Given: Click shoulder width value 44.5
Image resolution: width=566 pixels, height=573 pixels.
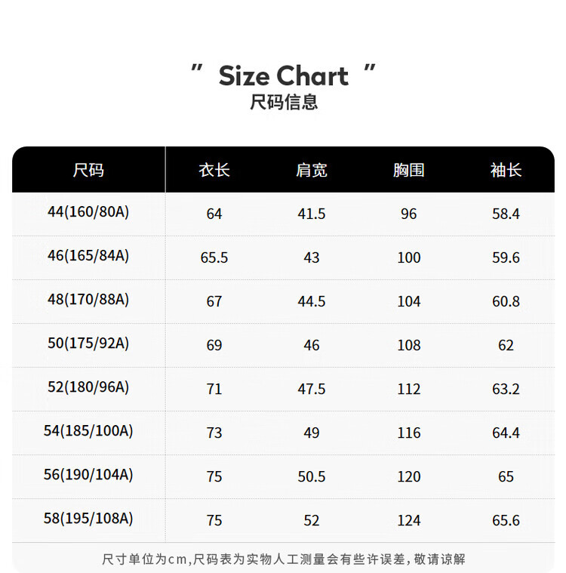Looking at the screenshot, I should [x=312, y=301].
